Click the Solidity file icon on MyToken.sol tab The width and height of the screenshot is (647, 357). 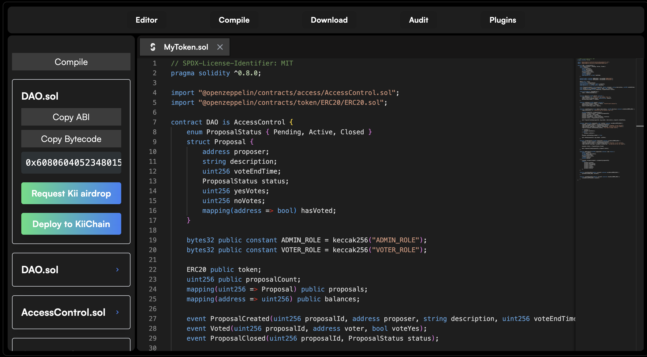pos(153,47)
